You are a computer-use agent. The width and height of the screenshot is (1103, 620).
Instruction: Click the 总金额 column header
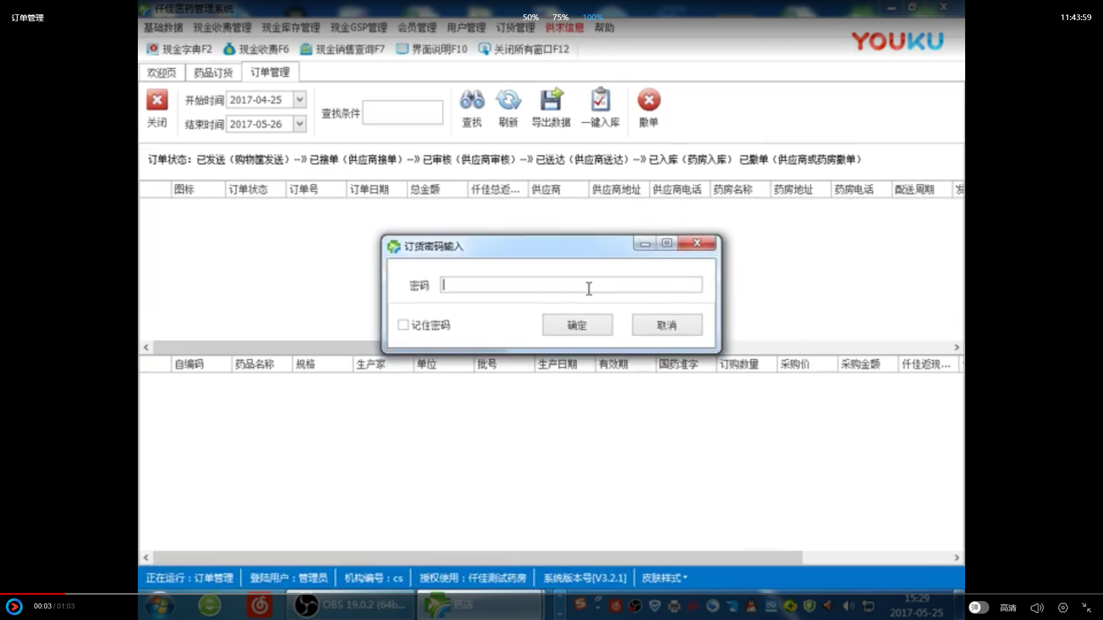pyautogui.click(x=437, y=189)
